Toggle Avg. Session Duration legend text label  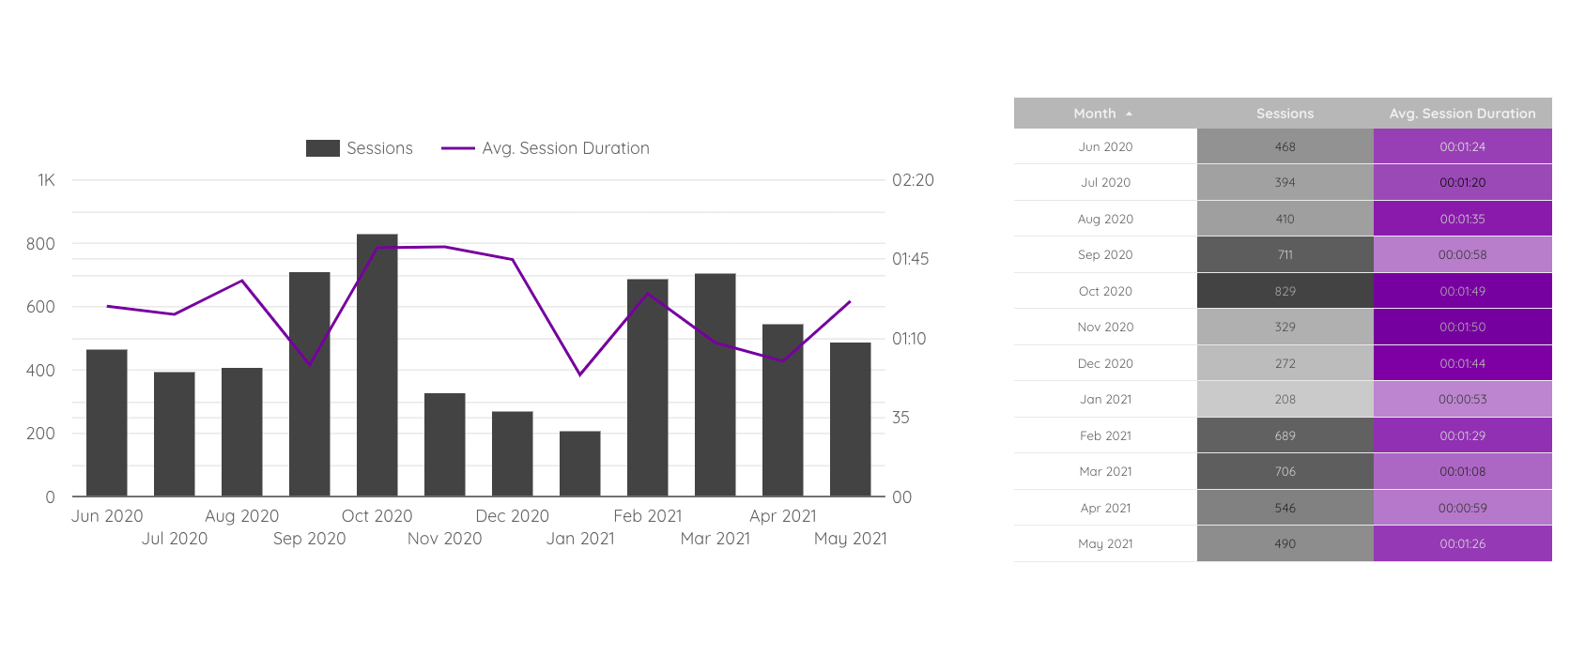565,148
